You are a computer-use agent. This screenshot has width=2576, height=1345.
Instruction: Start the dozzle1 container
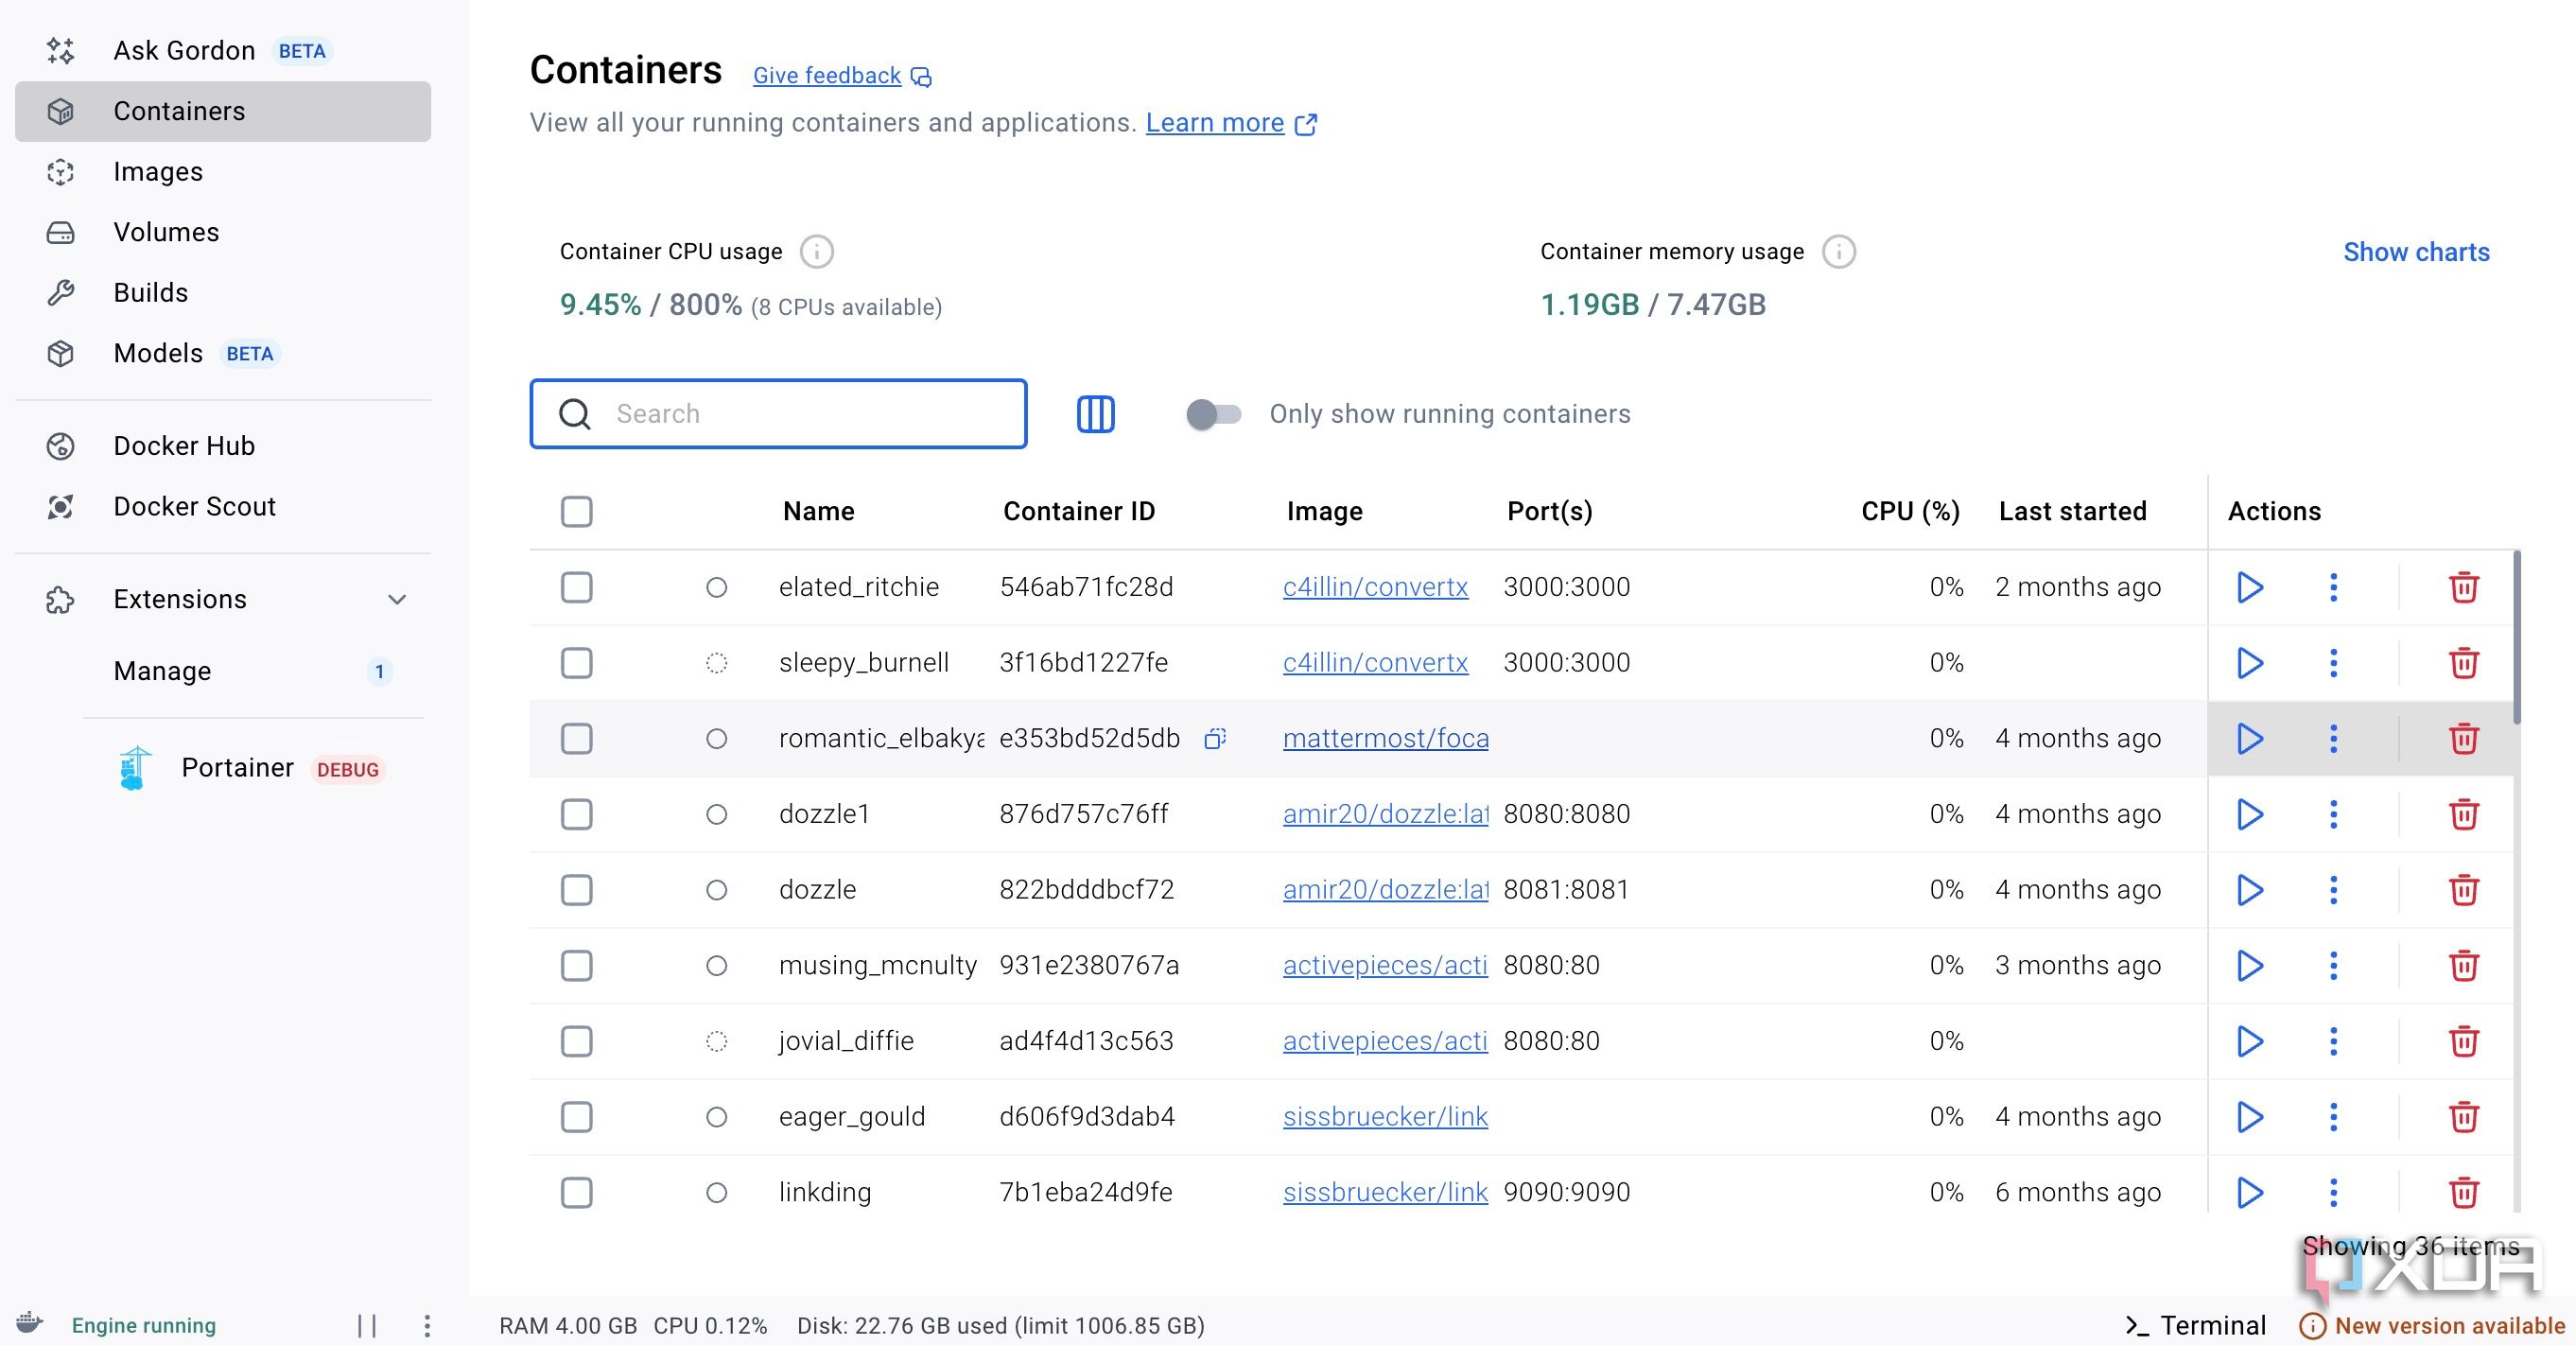click(2249, 814)
